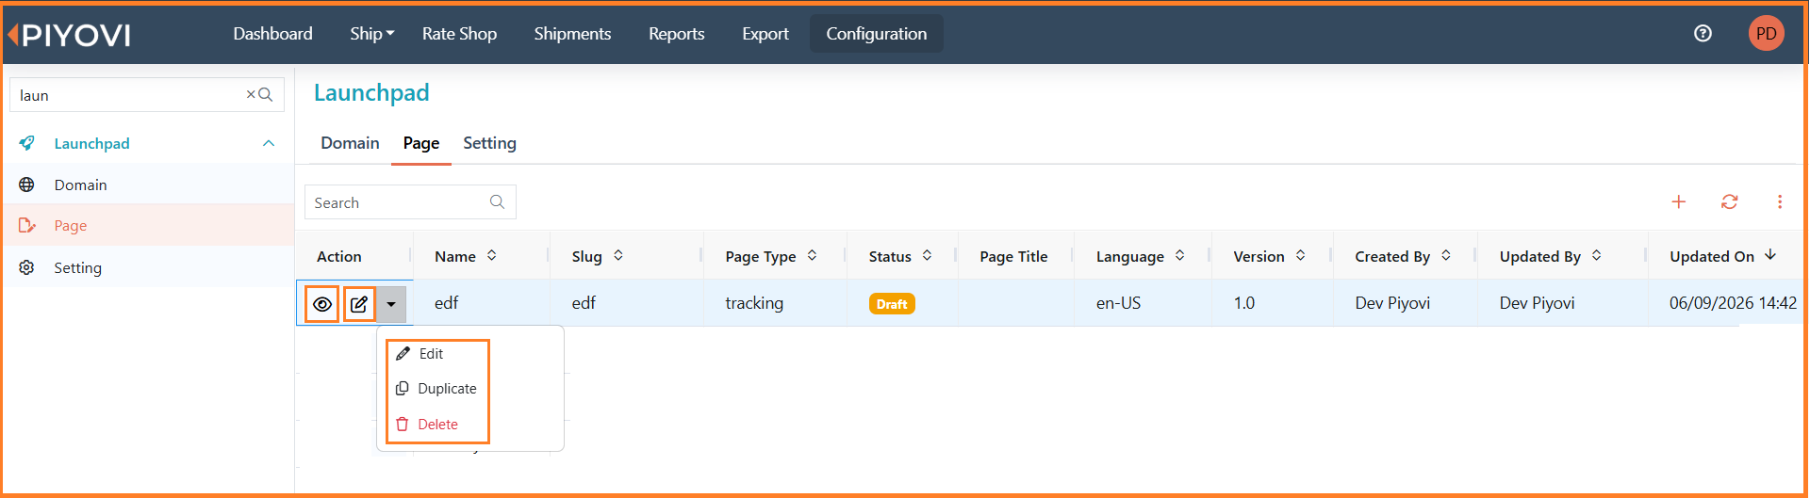
Task: Open Domain in the sidebar
Action: 148,185
